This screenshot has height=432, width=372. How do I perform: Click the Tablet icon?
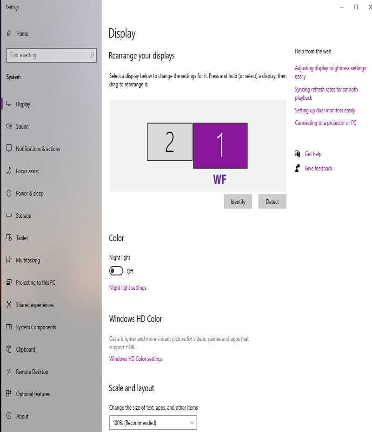pos(9,237)
